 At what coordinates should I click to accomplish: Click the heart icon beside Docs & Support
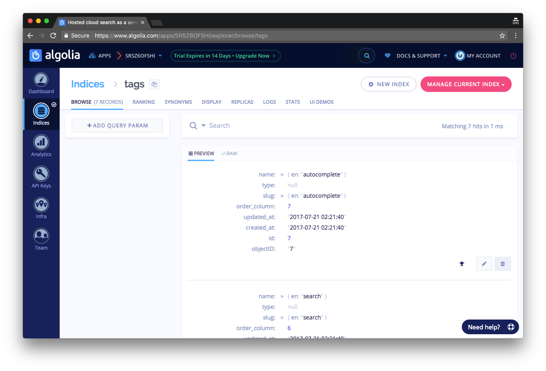pos(387,56)
